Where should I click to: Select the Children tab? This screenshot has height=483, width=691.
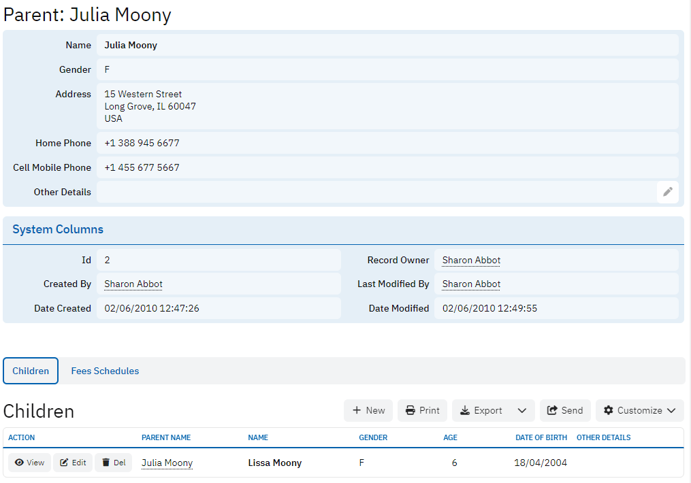[31, 371]
